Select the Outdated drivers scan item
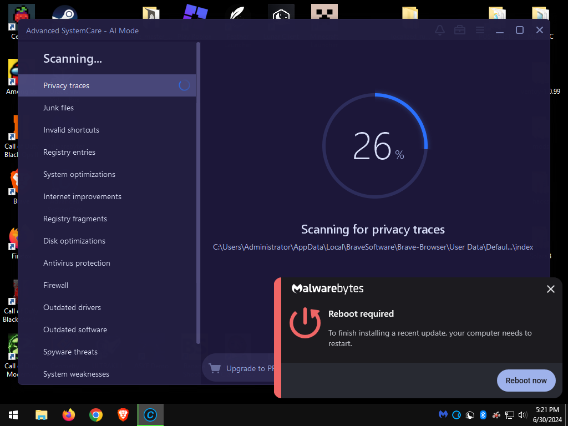This screenshot has width=568, height=426. point(107,307)
